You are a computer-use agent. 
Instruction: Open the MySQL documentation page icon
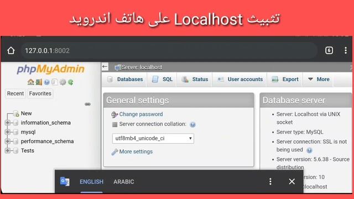point(54,82)
